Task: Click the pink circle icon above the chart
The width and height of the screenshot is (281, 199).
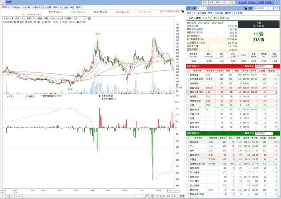Action: click(161, 11)
